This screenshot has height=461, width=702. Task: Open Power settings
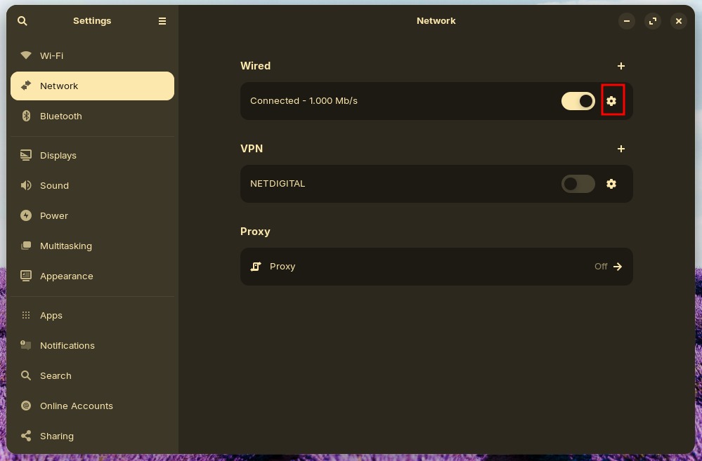point(53,215)
